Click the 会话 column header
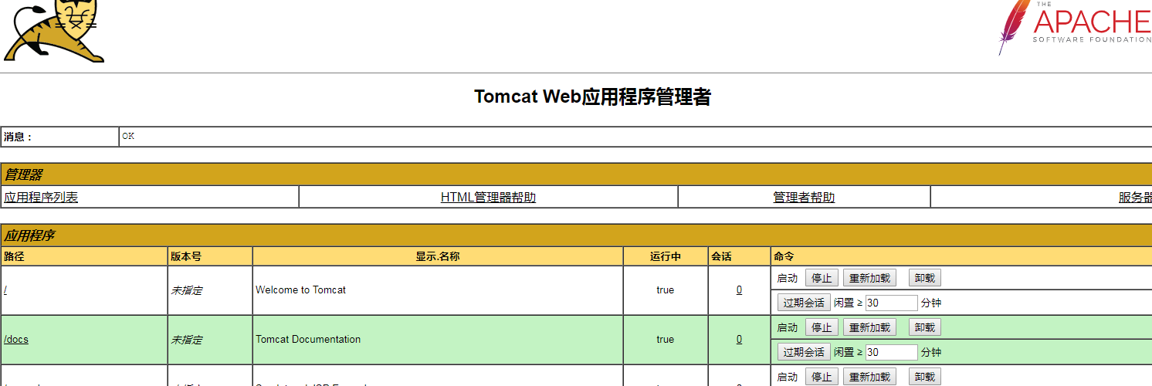Screen dimensions: 1152x386 point(721,256)
